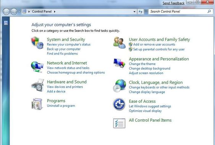This screenshot has height=145, width=215.
Task: Open the User Accounts people icon
Action: pos(119,43)
